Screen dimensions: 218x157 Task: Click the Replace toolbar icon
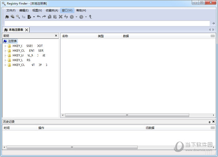23,17
